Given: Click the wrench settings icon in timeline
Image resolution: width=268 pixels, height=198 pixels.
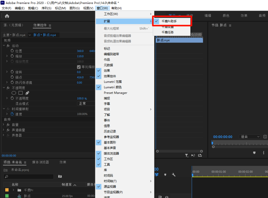Looking at the screenshot, I should coord(174,175).
